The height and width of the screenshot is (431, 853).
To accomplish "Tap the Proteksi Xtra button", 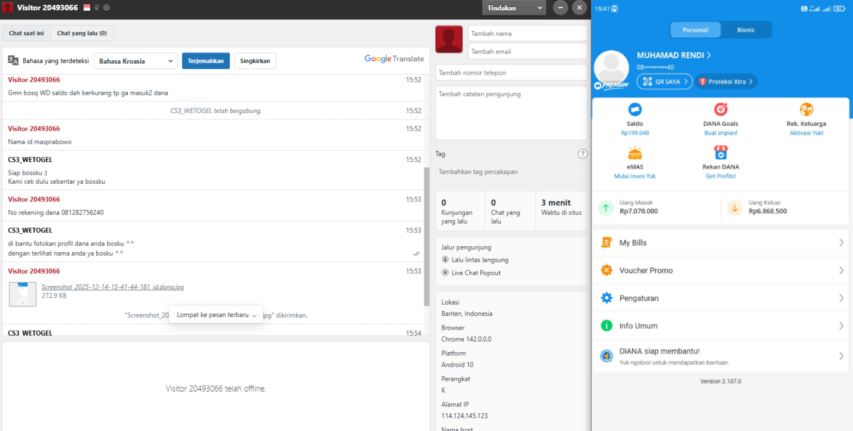I will [726, 81].
